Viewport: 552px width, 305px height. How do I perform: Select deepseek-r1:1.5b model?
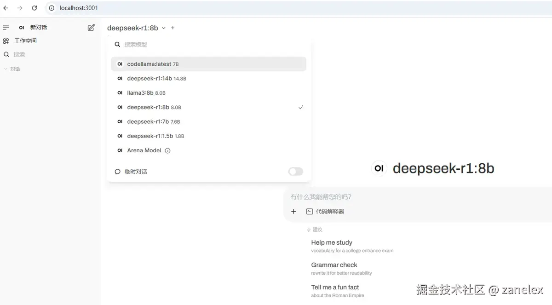coord(208,136)
